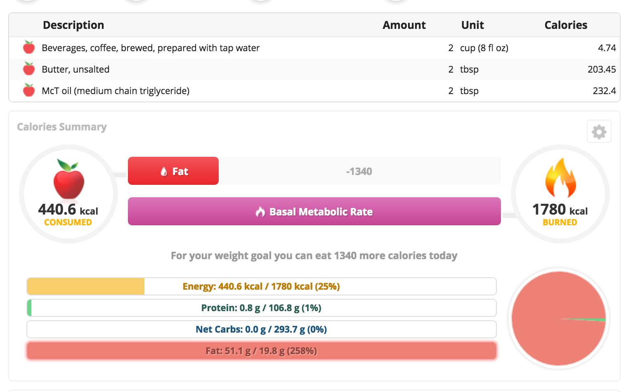Screen dimensions: 633x392
Task: Click the yellow Energy progress bar
Action: click(262, 286)
